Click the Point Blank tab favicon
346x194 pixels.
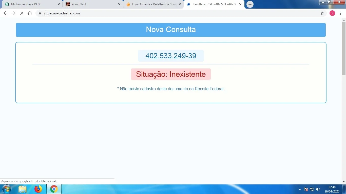click(68, 4)
